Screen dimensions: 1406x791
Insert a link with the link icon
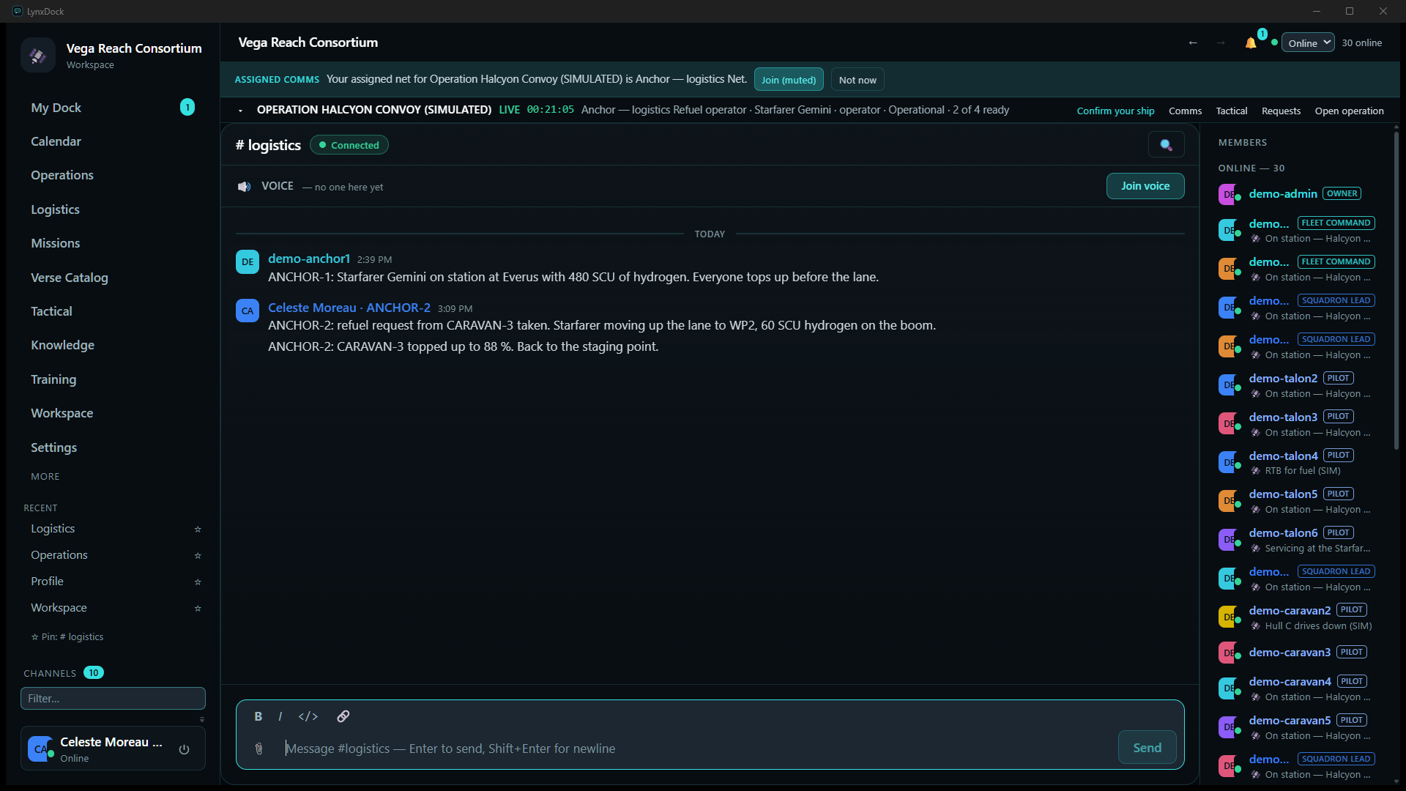click(x=343, y=716)
